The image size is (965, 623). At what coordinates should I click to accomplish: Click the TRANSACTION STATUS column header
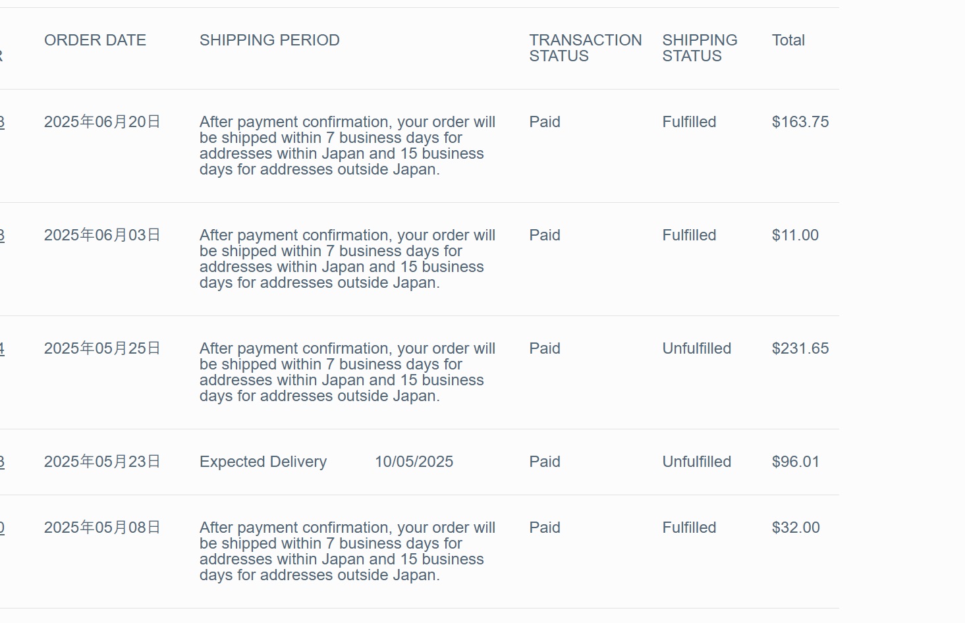coord(585,48)
